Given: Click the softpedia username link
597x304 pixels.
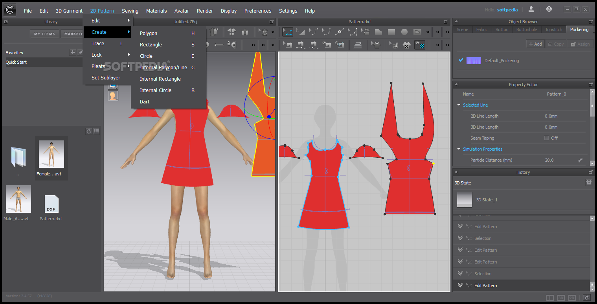Looking at the screenshot, I should coord(507,10).
